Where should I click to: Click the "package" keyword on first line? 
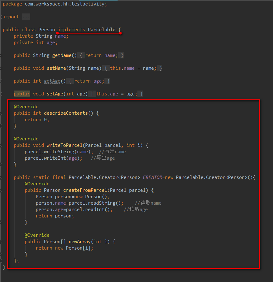tap(13, 4)
